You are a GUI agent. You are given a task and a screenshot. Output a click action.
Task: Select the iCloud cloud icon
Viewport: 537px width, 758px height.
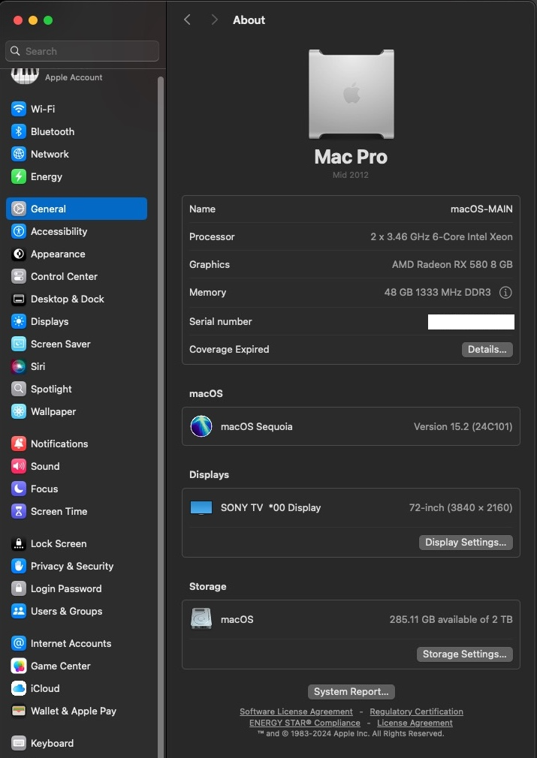18,688
